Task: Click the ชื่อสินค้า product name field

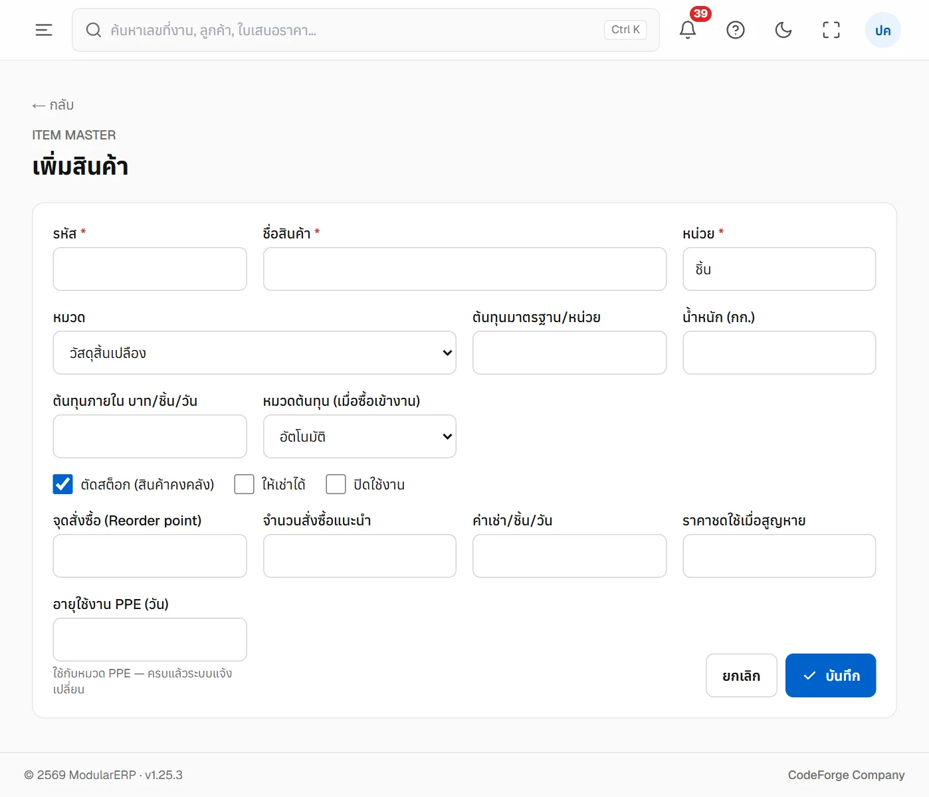Action: [465, 269]
